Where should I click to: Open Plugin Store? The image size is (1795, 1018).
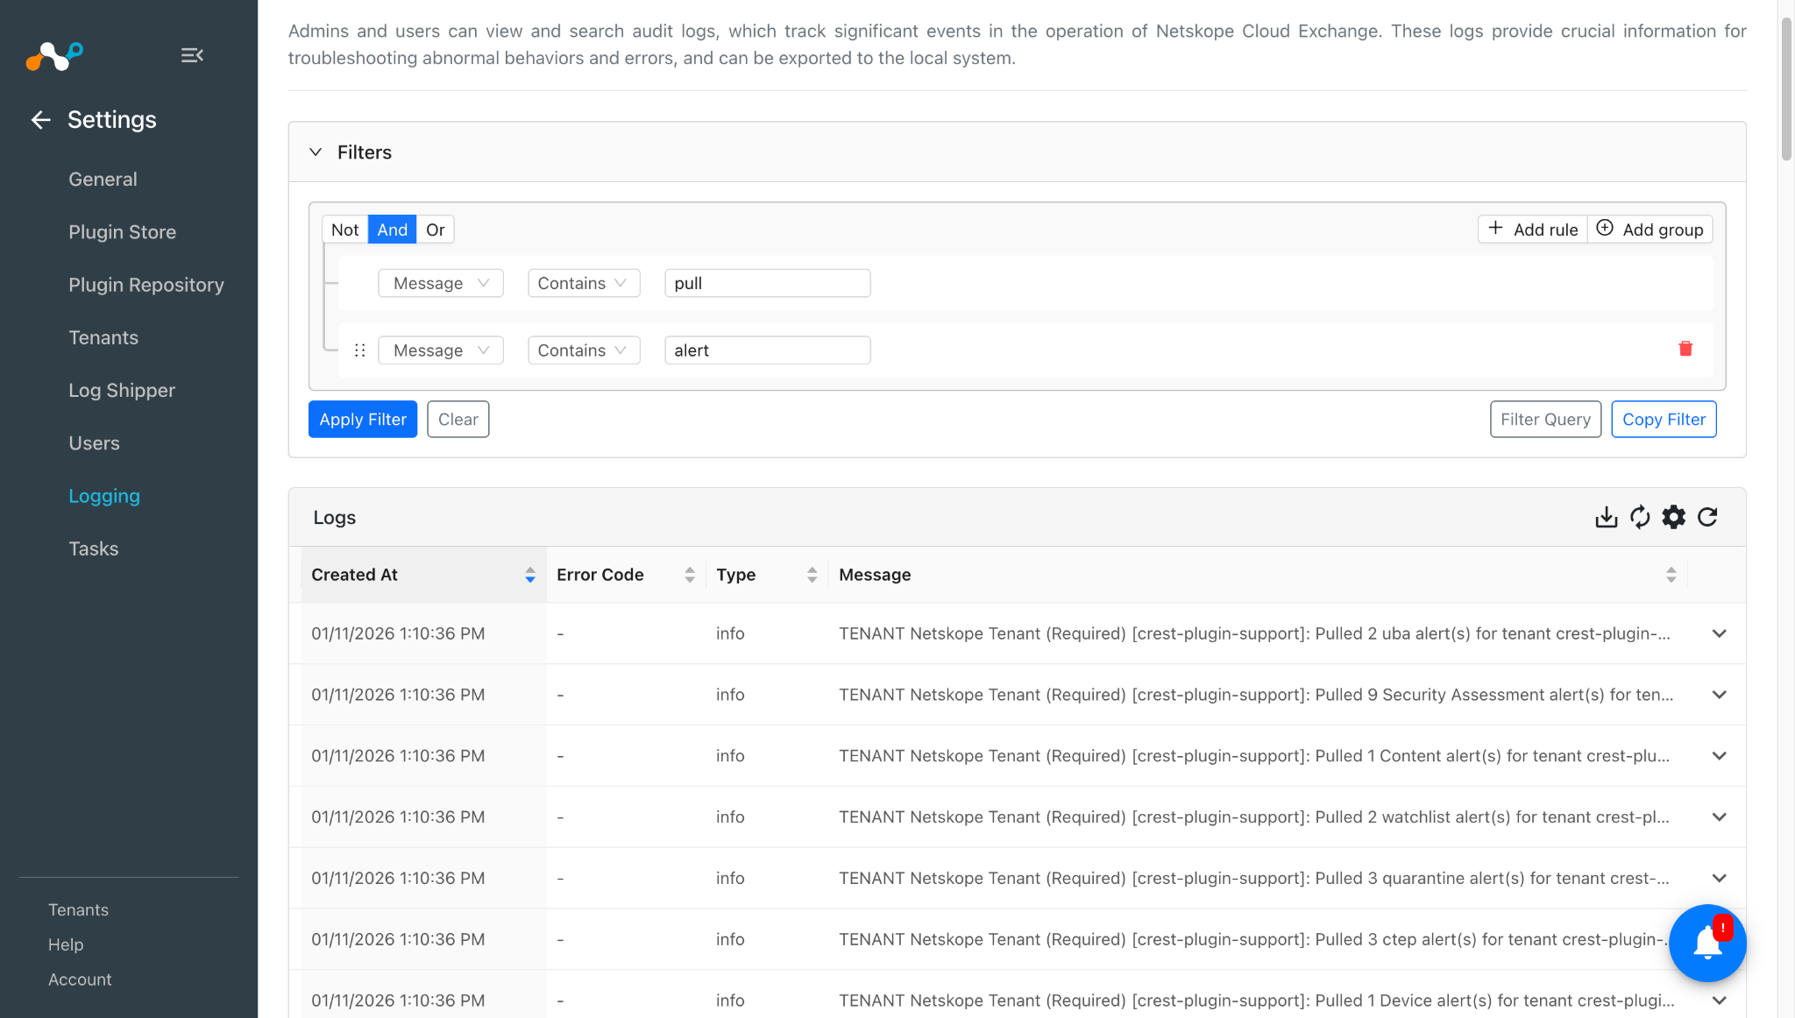122,232
